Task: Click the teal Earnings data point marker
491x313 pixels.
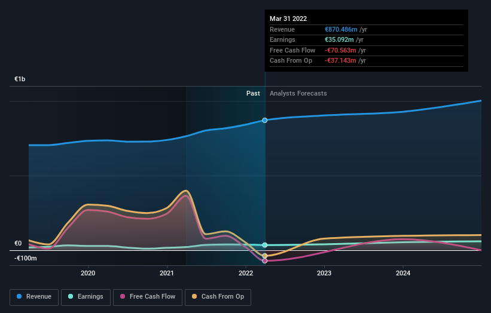Action: pyautogui.click(x=264, y=245)
